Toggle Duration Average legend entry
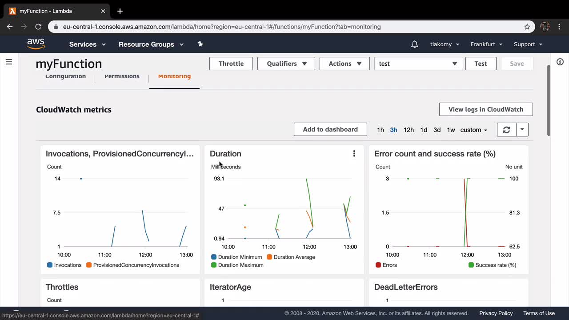The height and width of the screenshot is (320, 569). click(291, 257)
